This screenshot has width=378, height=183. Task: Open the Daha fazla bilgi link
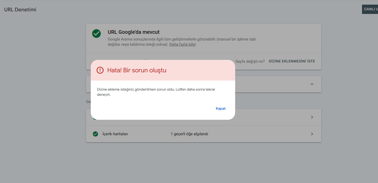pos(182,44)
